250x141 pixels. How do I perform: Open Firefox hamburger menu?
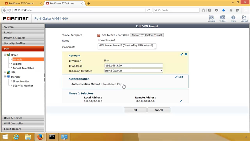pos(245,10)
